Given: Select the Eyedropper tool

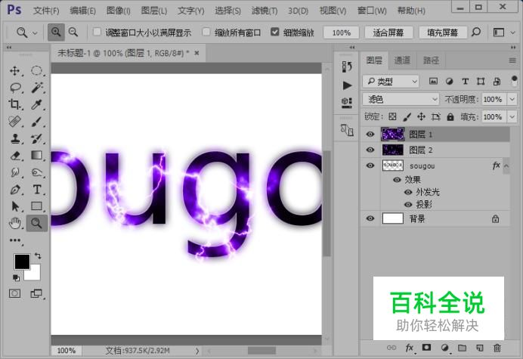Looking at the screenshot, I should [36, 105].
